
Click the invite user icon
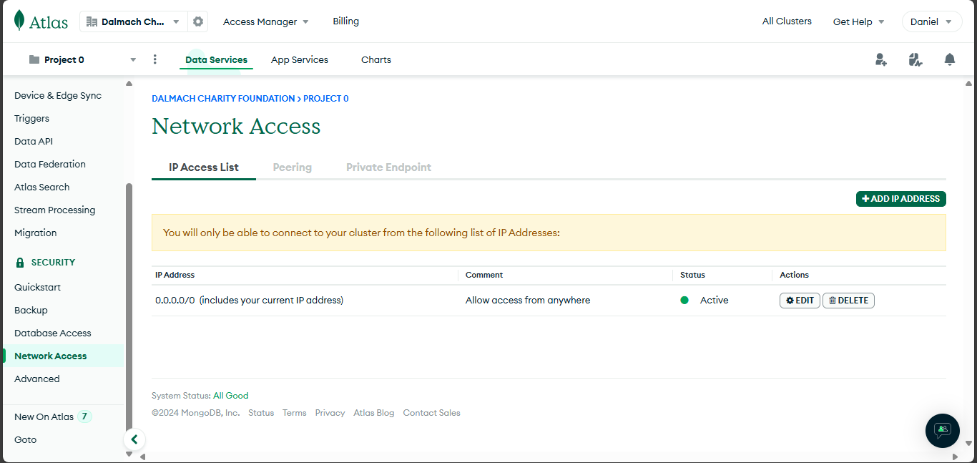coord(881,59)
